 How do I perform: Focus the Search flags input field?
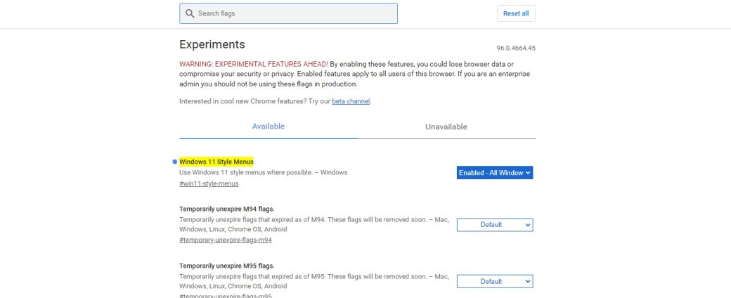point(288,13)
